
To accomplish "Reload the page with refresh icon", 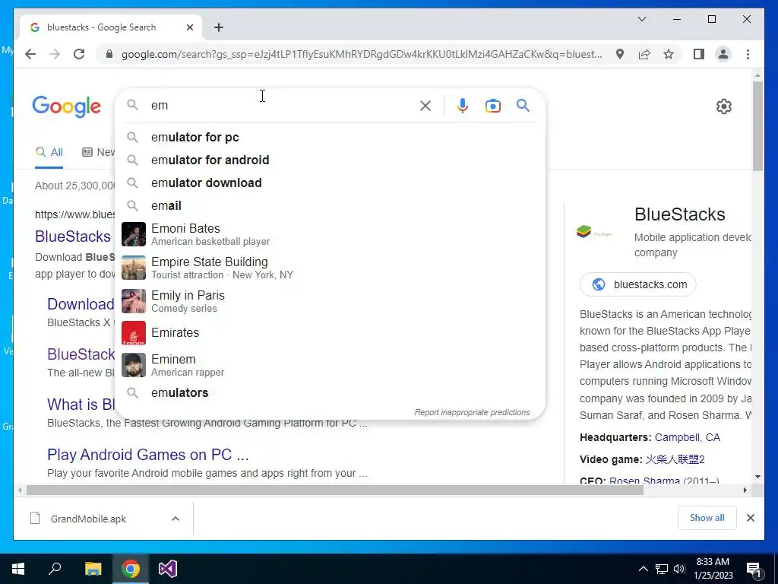I will coord(79,54).
